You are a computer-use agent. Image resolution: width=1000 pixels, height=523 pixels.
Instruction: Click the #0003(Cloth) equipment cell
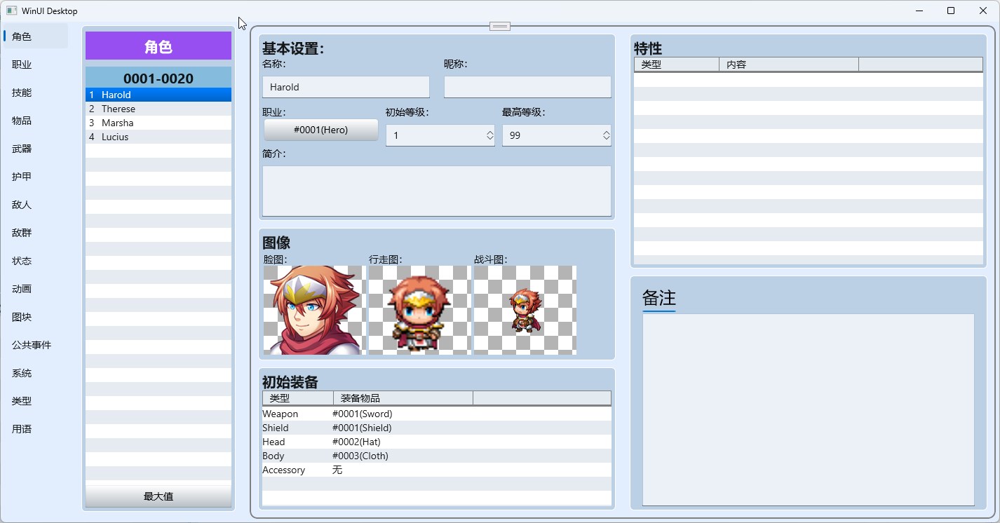coord(360,456)
